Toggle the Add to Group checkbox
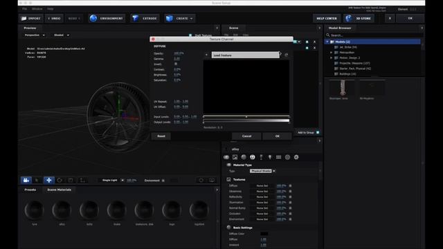Screen dimensions: 443x249 (318, 132)
